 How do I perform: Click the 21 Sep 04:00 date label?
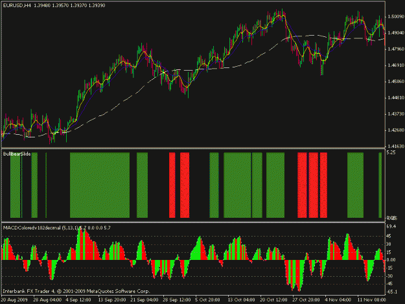pyautogui.click(x=145, y=300)
